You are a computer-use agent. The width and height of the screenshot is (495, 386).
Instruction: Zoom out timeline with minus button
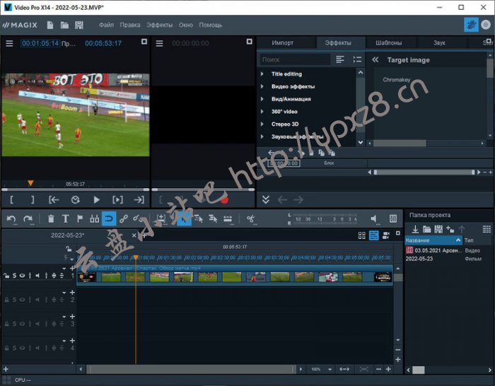(x=378, y=369)
